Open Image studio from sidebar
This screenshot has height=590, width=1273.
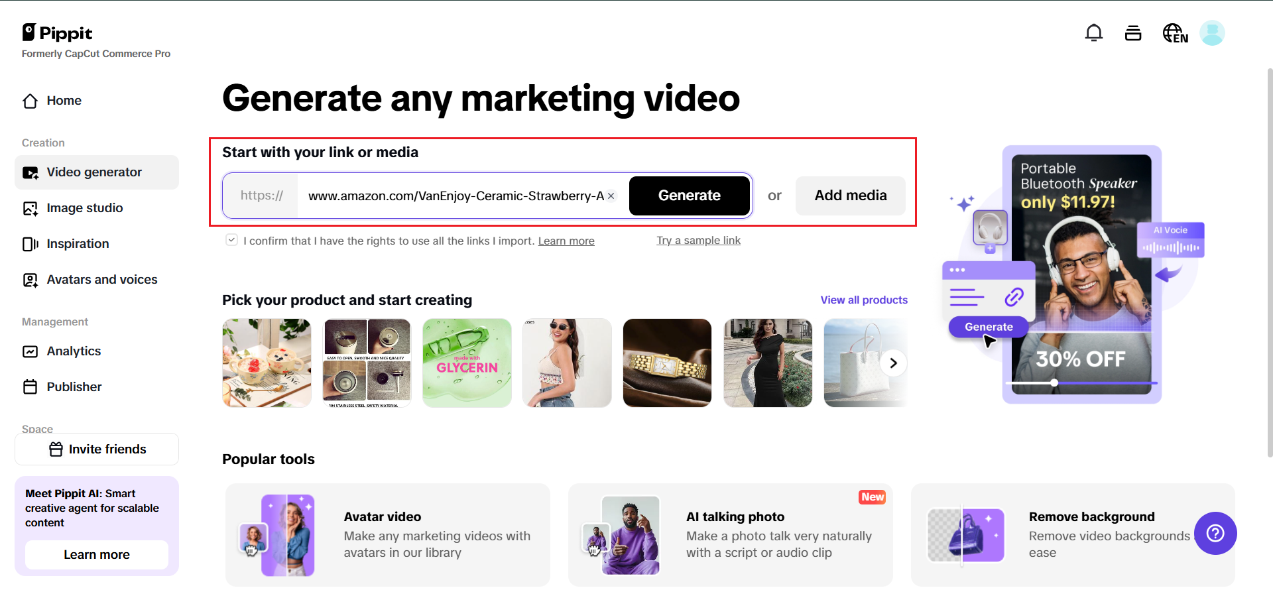(84, 208)
